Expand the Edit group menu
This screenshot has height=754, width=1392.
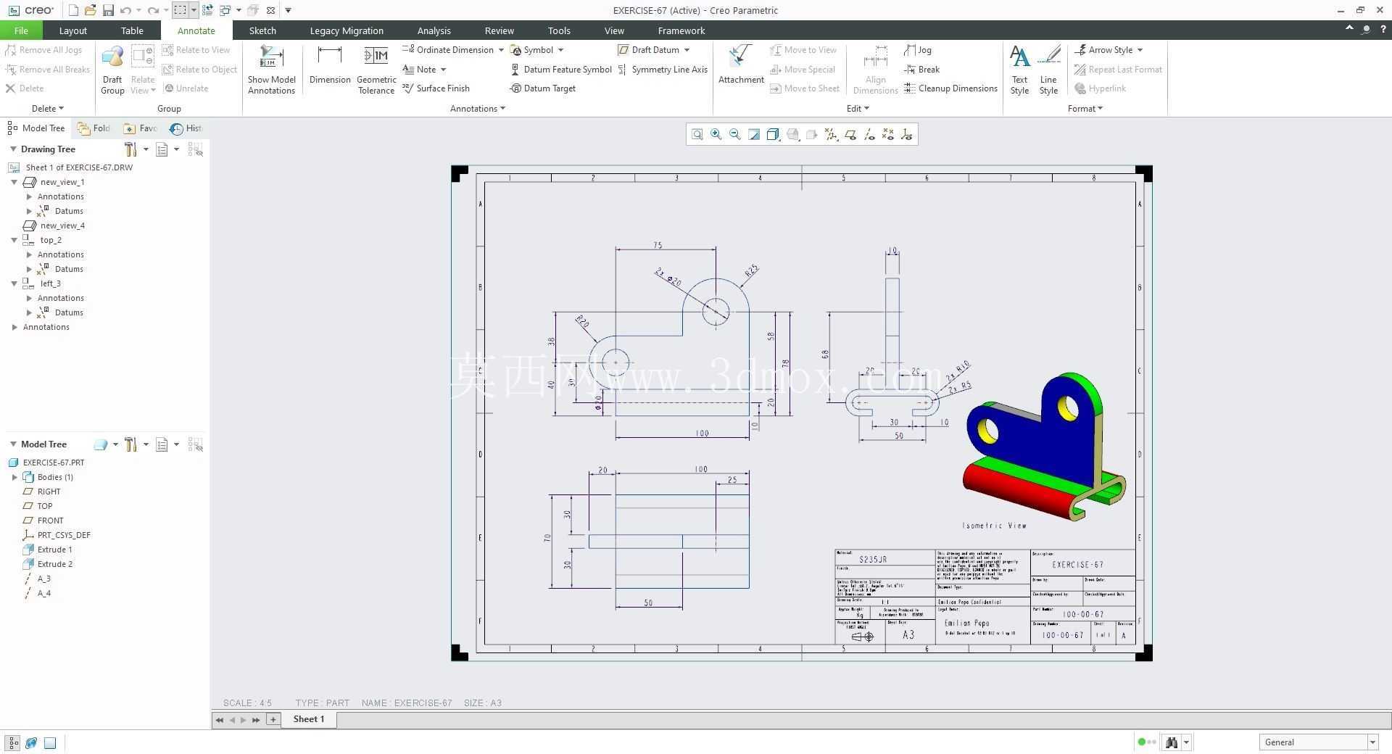[858, 109]
